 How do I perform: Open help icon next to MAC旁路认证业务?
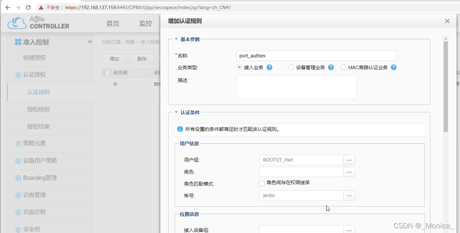click(x=394, y=67)
